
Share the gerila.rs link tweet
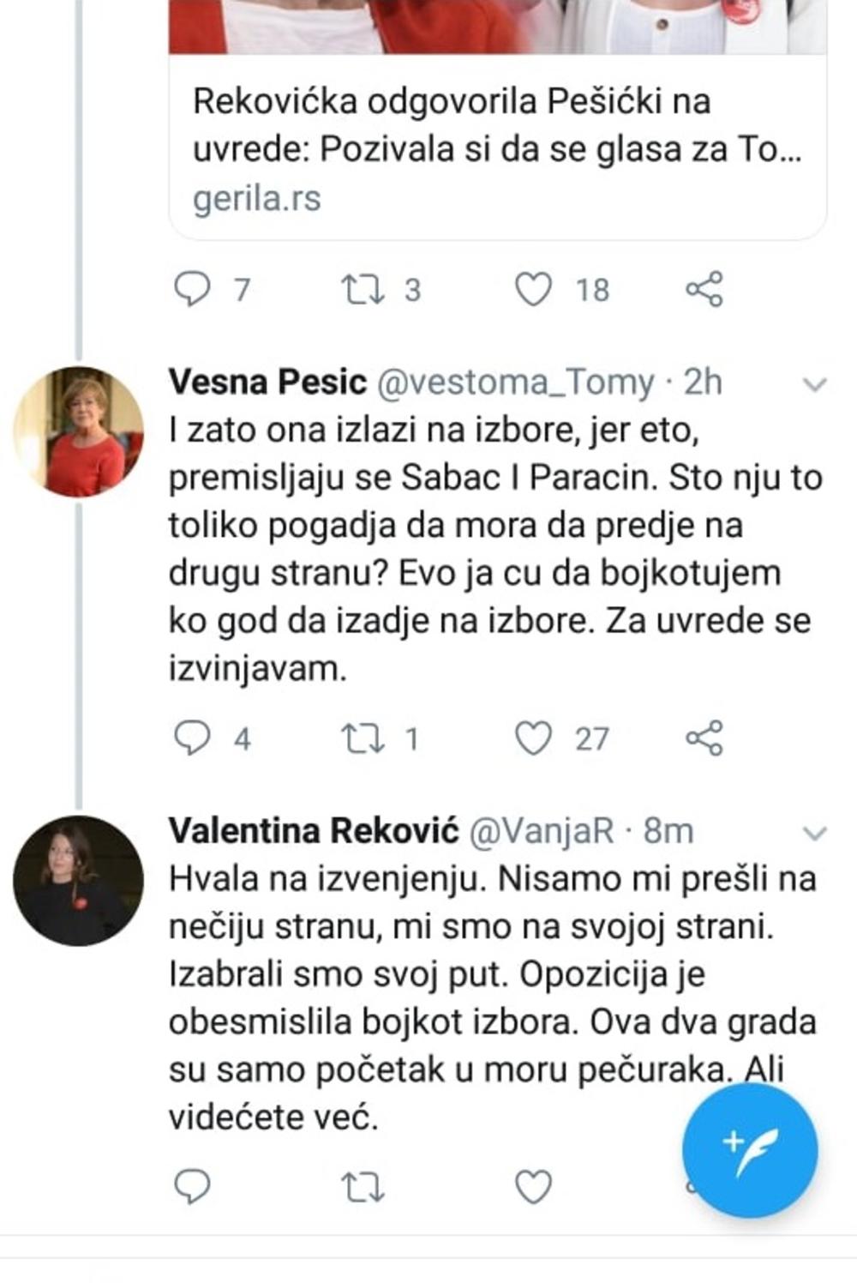(704, 289)
